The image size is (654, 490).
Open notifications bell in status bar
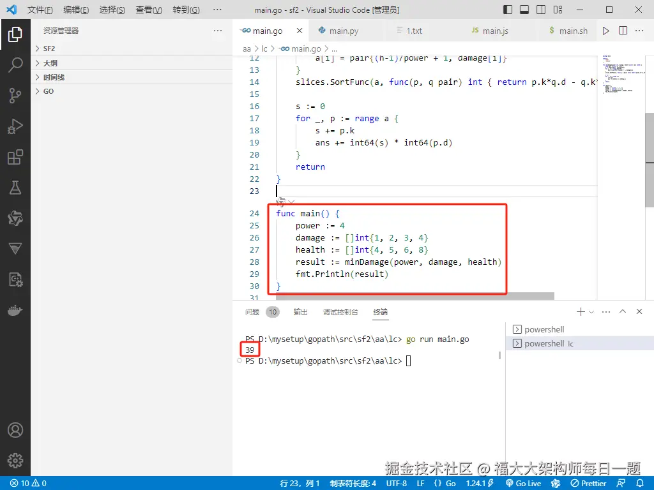tap(640, 484)
